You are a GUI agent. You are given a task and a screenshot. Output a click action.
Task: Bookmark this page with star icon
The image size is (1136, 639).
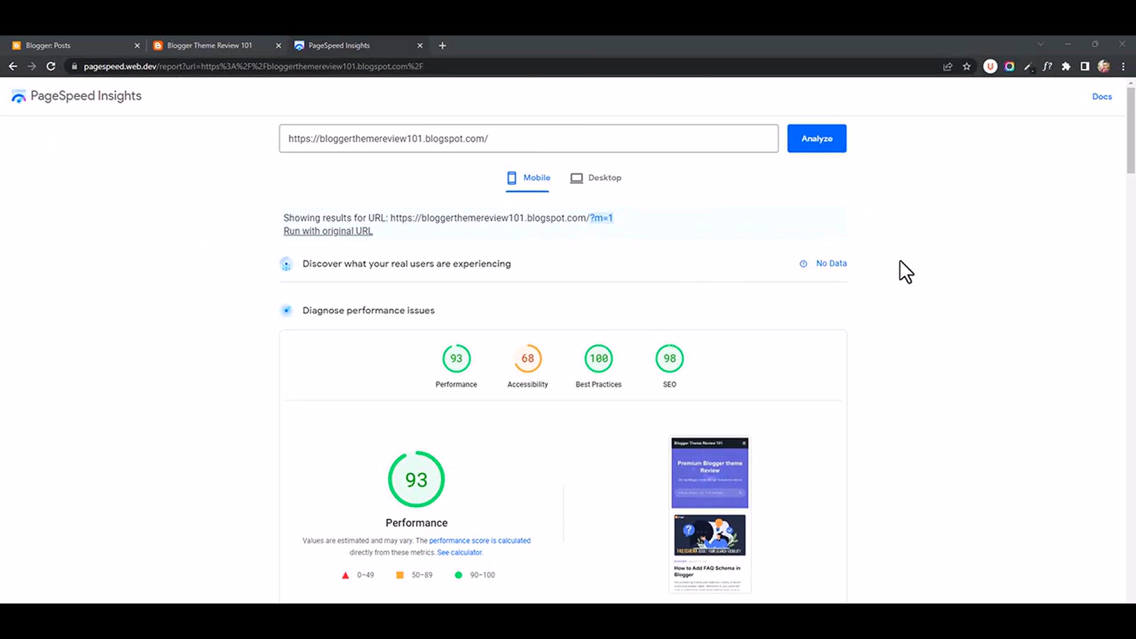coord(967,66)
